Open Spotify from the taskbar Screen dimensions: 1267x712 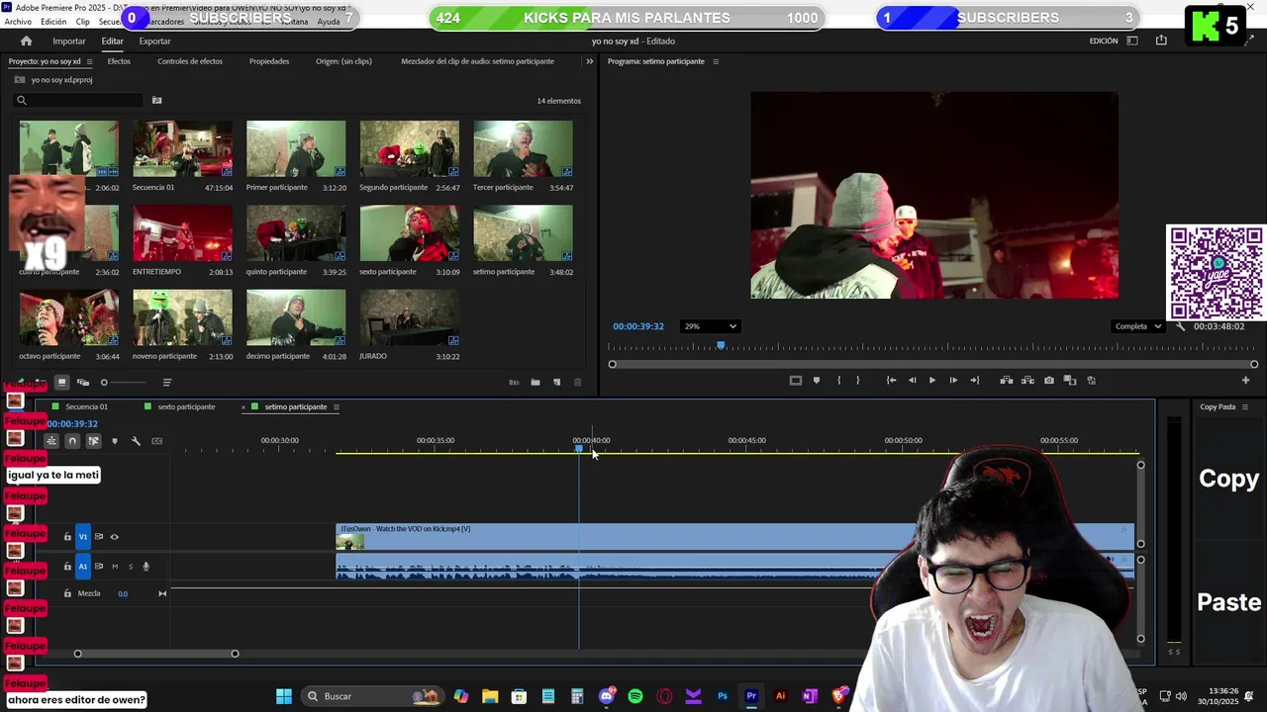635,696
